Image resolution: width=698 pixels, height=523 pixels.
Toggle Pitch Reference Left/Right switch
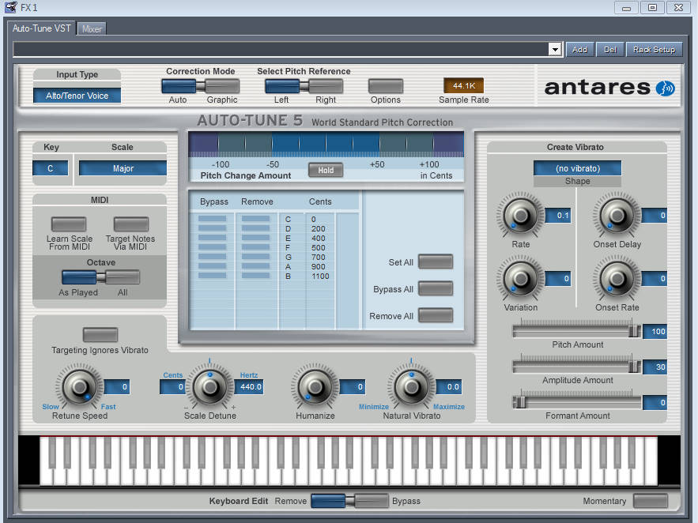[304, 86]
